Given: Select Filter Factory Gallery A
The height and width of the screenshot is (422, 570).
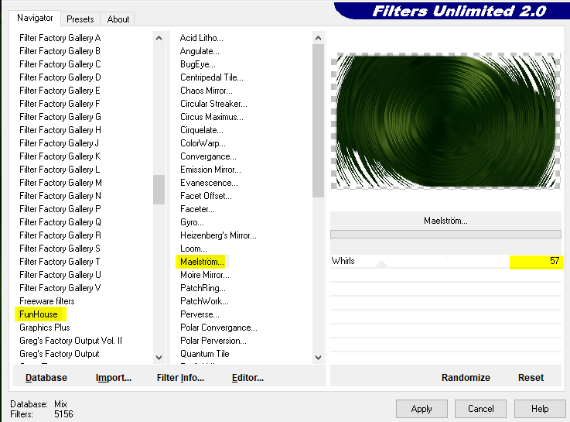Looking at the screenshot, I should (x=60, y=38).
